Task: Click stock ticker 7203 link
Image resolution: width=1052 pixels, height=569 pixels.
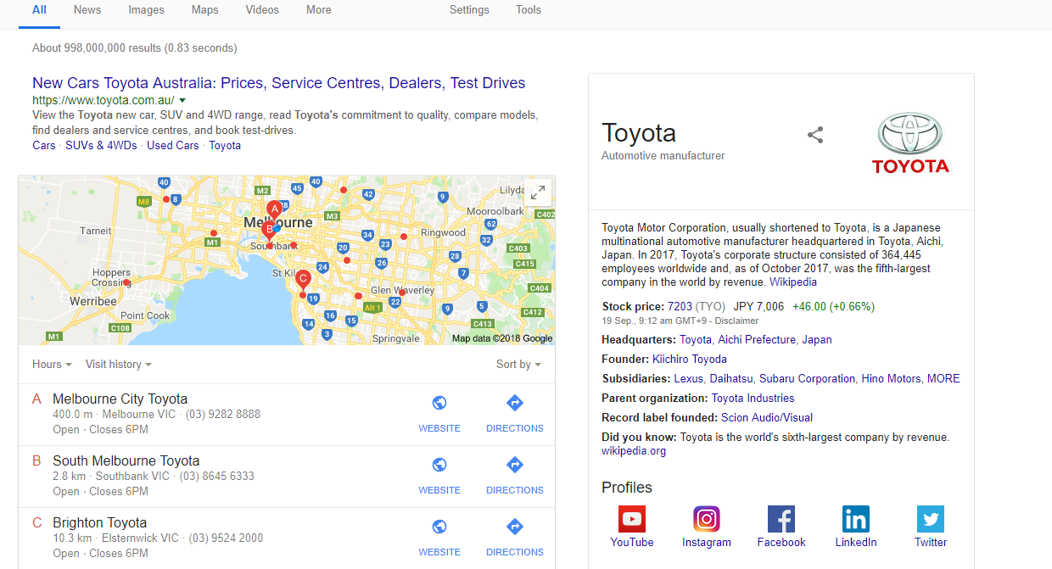Action: (x=680, y=306)
